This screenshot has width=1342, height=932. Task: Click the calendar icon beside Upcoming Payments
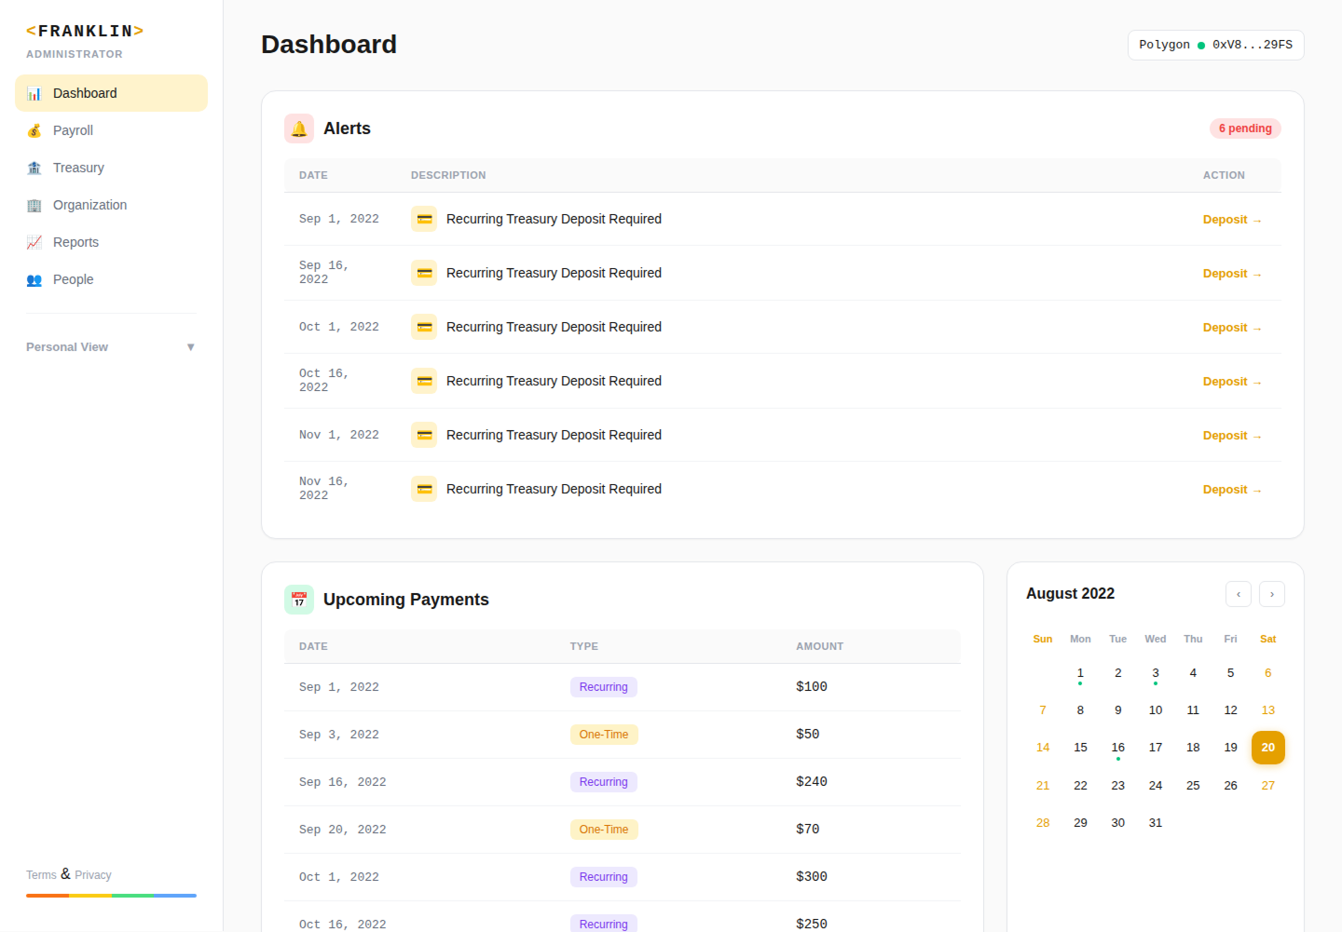coord(298,599)
